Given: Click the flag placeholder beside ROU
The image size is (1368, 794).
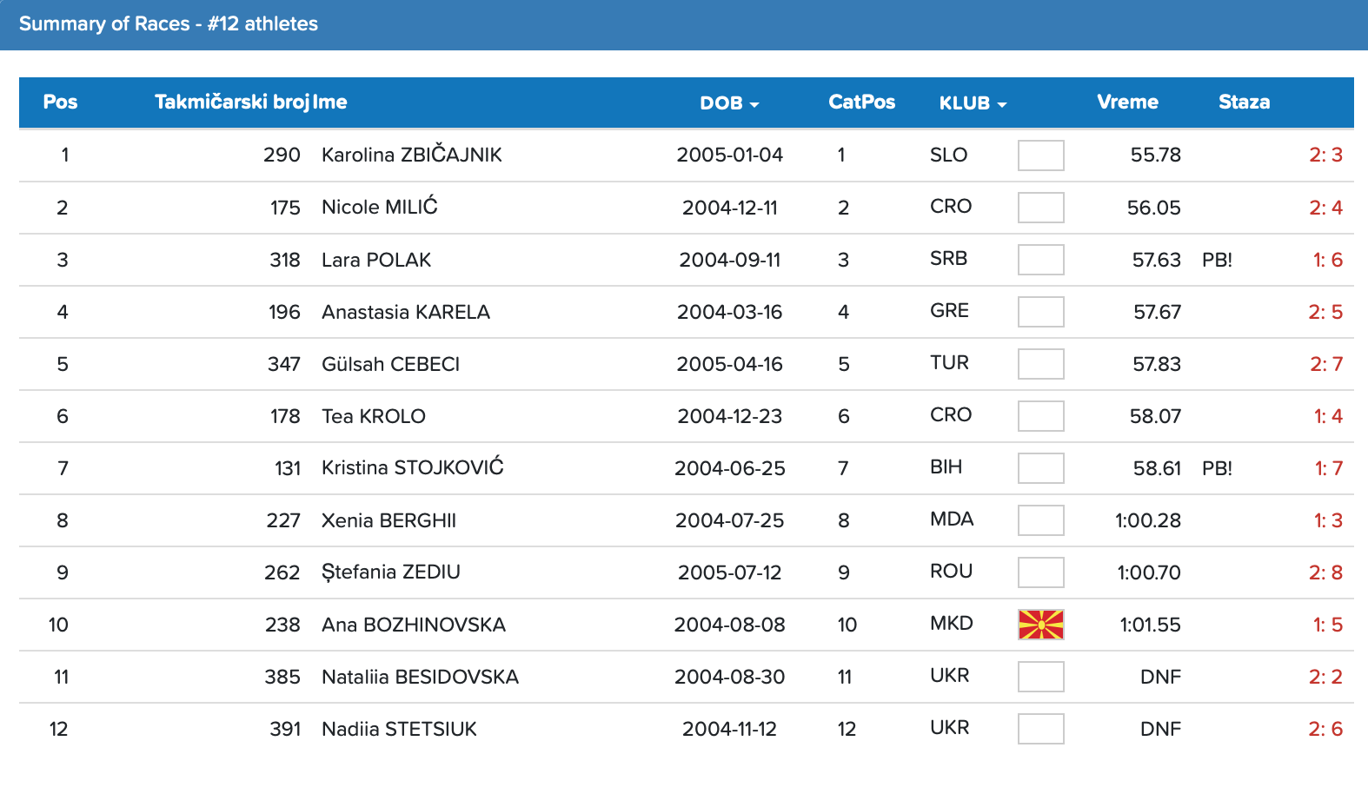Looking at the screenshot, I should pos(1040,572).
